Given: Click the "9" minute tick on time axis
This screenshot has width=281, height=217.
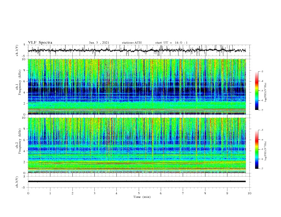Looking at the screenshot, I should [227, 193].
